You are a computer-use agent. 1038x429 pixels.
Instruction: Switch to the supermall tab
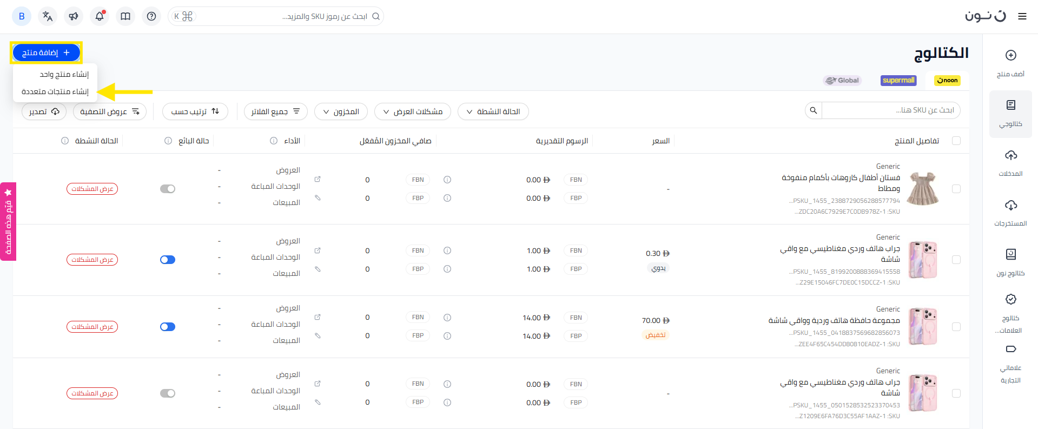[x=898, y=81]
